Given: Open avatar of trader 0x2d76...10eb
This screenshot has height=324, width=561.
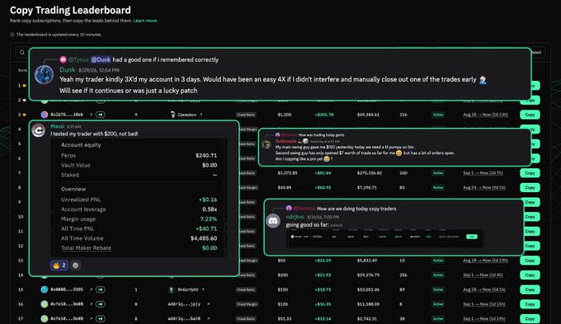Looking at the screenshot, I should coord(45,115).
